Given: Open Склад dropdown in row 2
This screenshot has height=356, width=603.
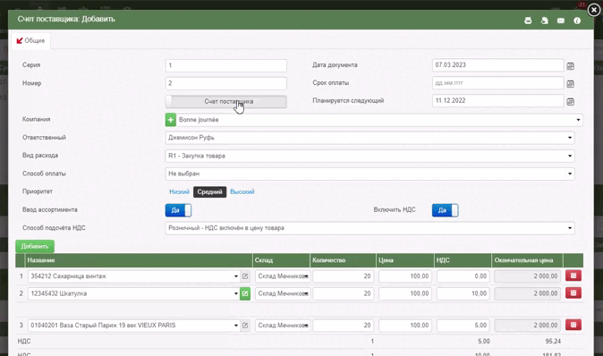Looking at the screenshot, I should coord(283,293).
